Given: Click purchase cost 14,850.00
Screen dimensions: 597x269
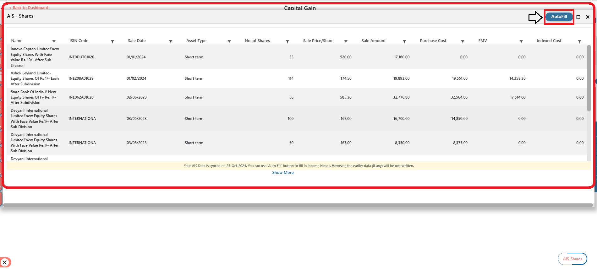Looking at the screenshot, I should point(459,119).
